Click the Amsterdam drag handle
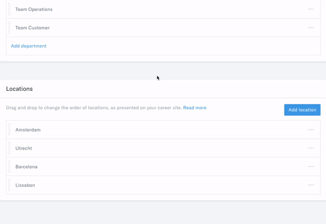 point(9,129)
